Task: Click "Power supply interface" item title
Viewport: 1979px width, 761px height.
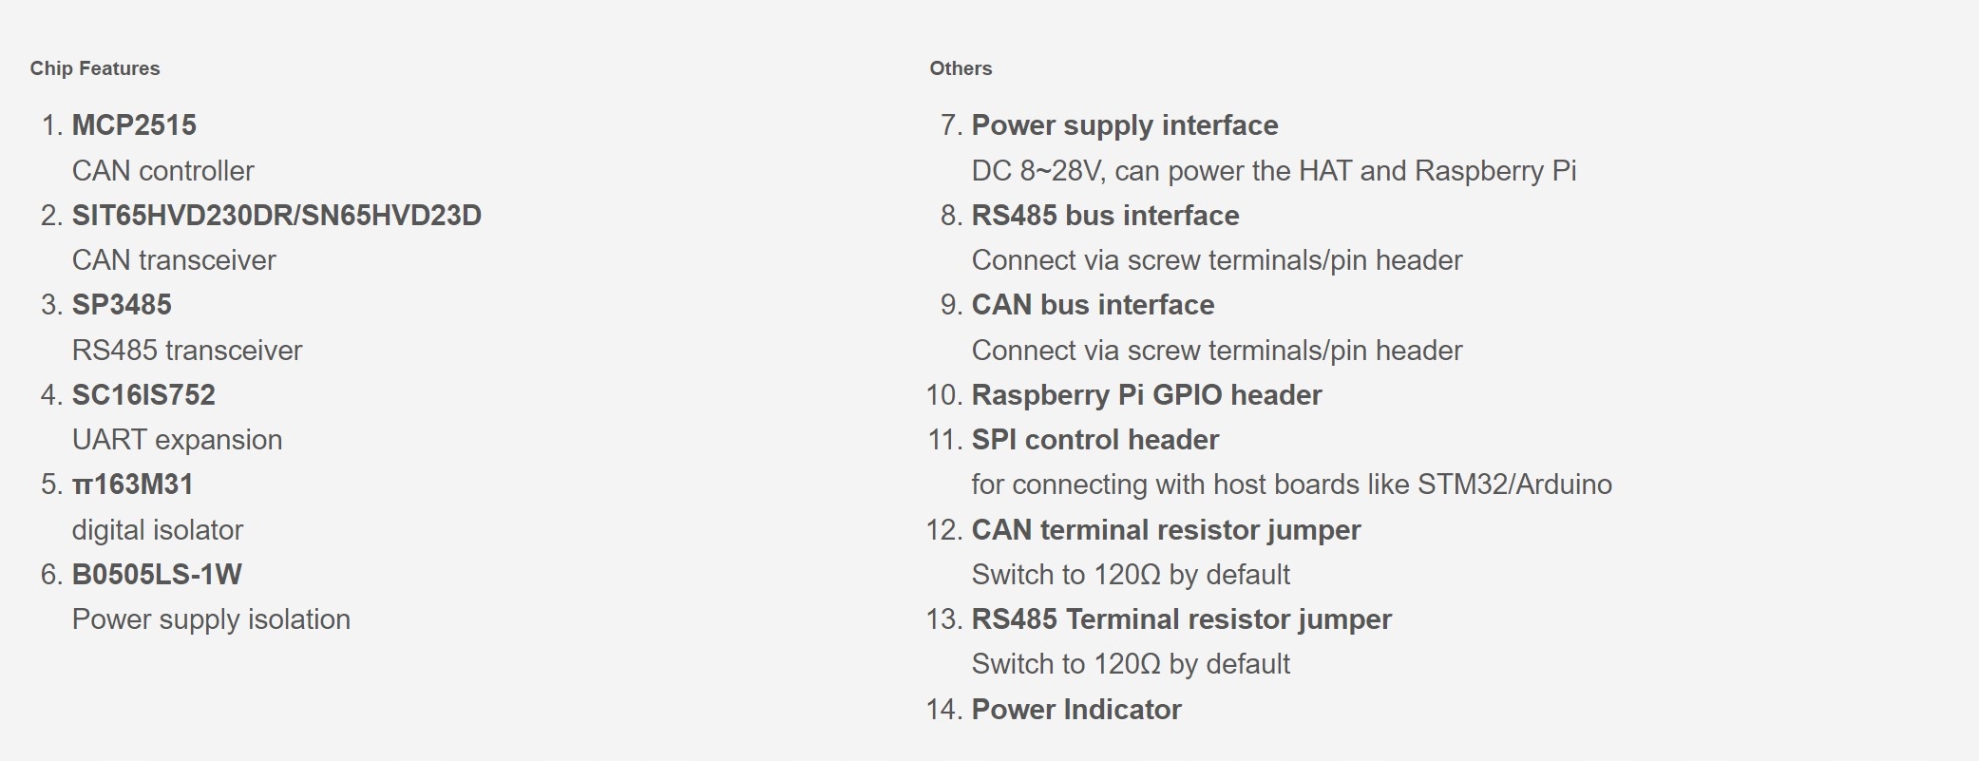Action: 1124,125
